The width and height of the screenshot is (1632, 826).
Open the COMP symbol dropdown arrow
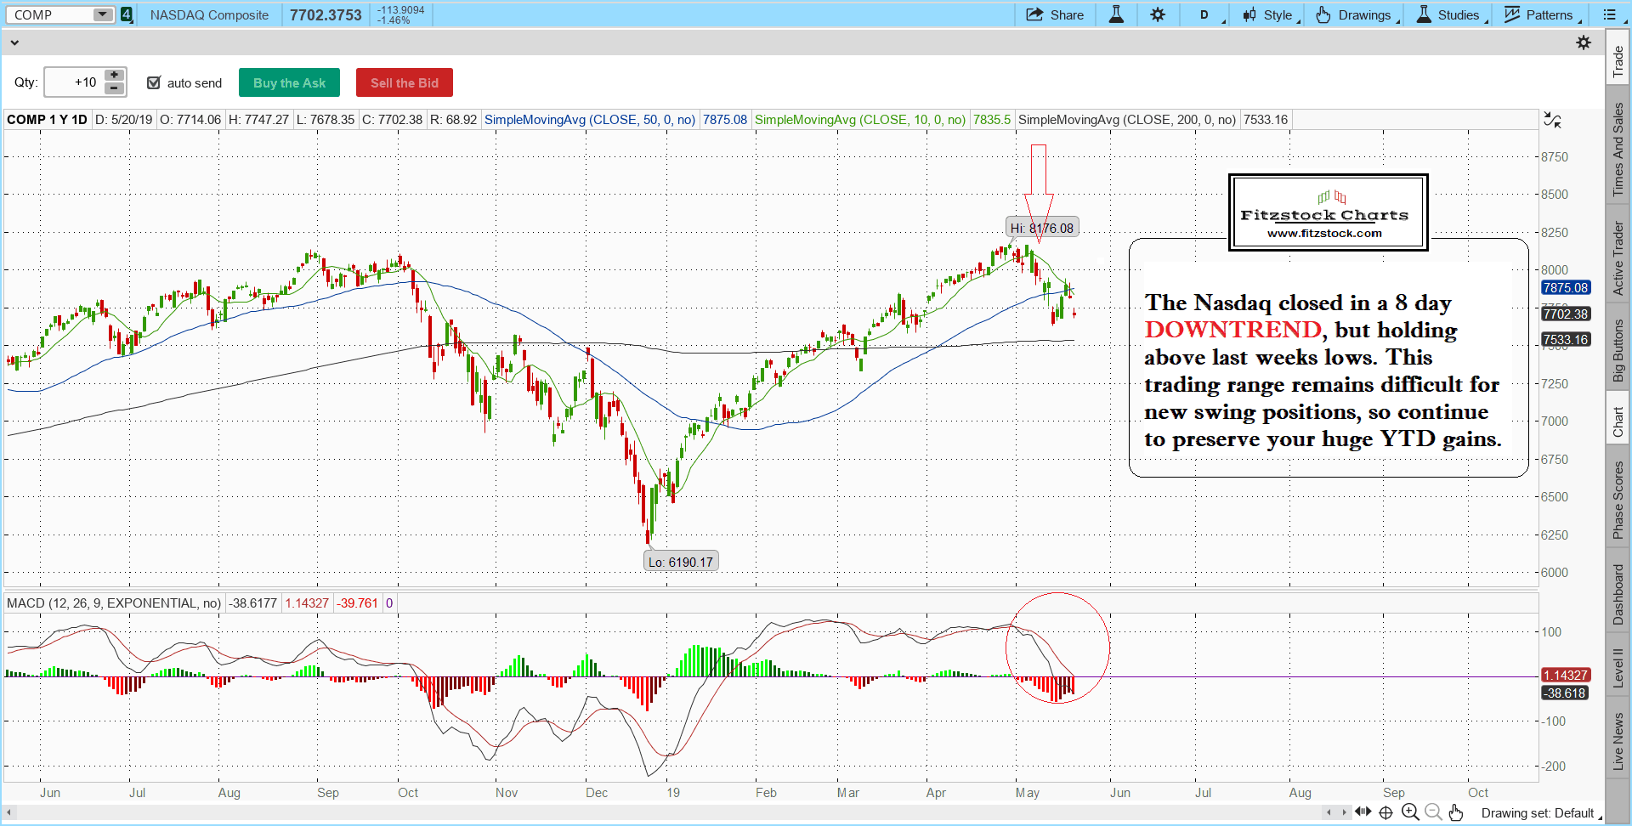pyautogui.click(x=102, y=14)
